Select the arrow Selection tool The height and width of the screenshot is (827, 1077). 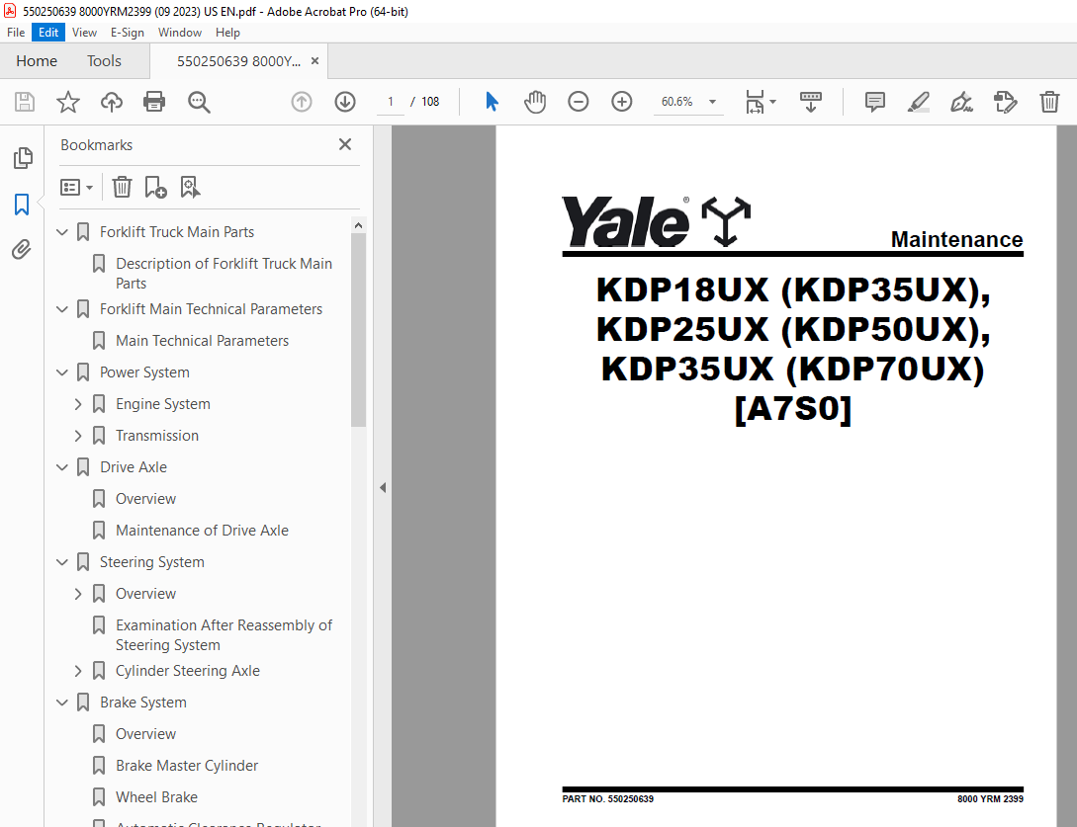pos(492,102)
